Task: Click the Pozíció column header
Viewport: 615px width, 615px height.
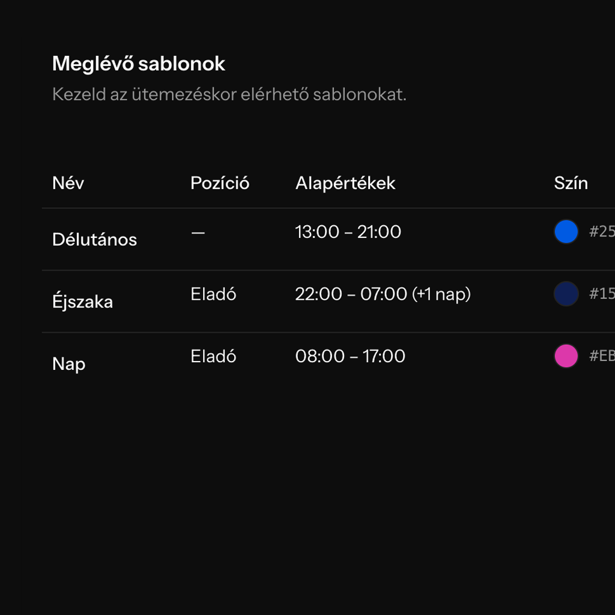Action: click(x=220, y=183)
